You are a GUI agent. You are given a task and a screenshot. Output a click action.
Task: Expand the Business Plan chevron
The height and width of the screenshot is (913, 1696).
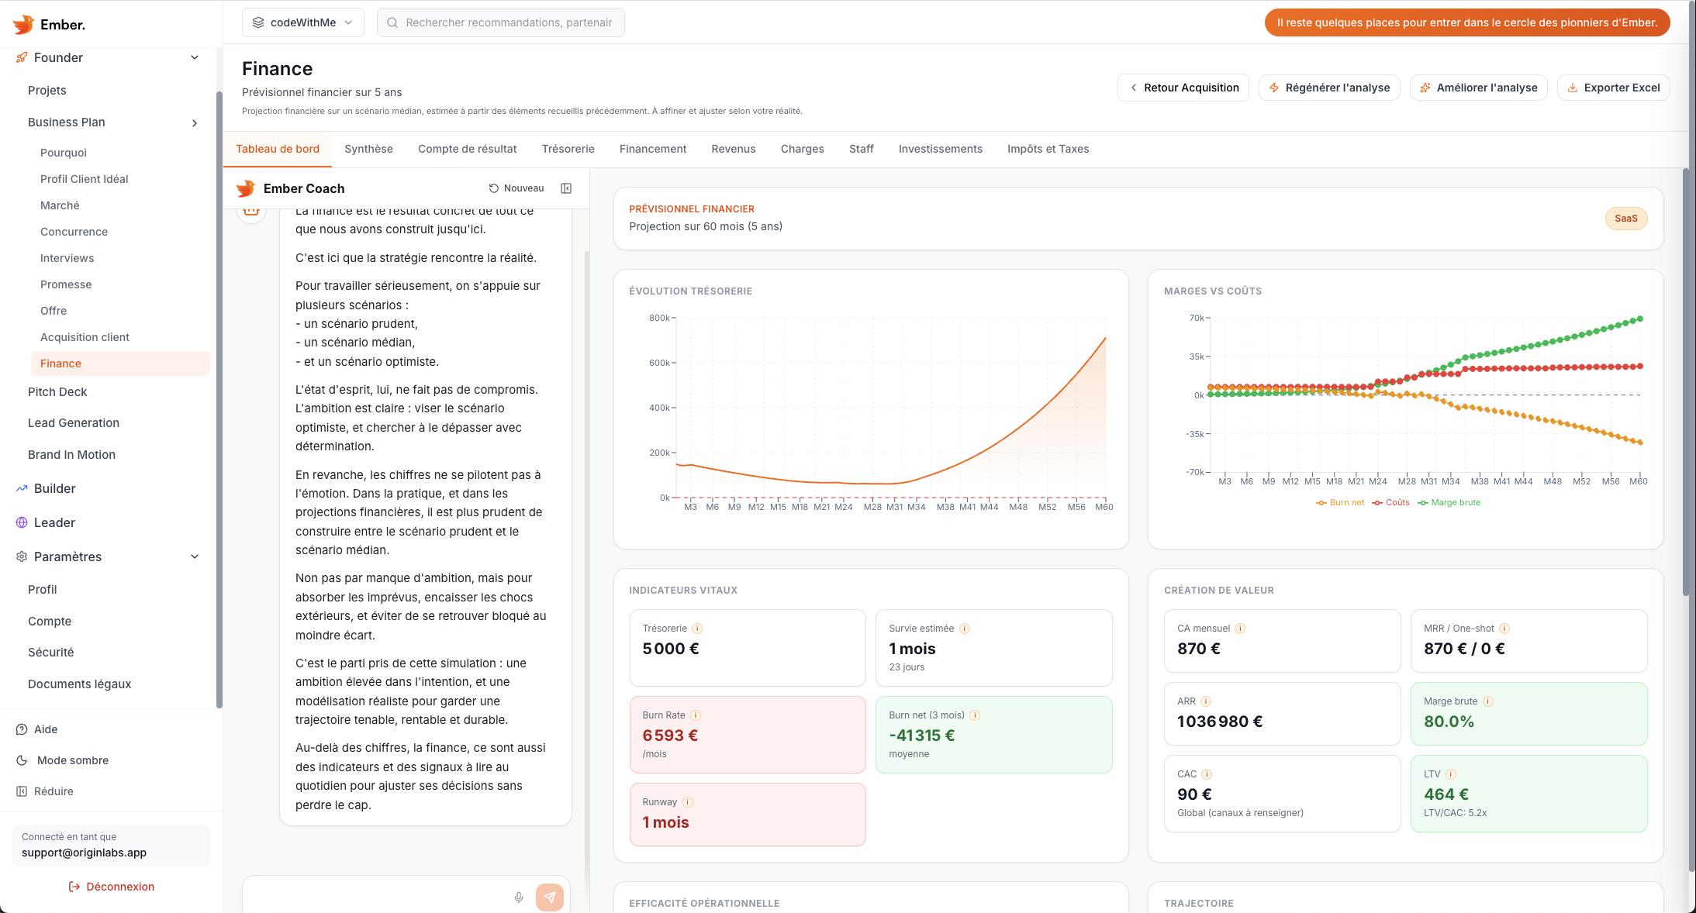[x=195, y=122]
